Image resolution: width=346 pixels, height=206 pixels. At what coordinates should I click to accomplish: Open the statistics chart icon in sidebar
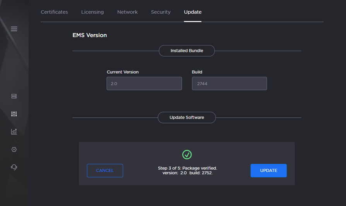click(14, 132)
